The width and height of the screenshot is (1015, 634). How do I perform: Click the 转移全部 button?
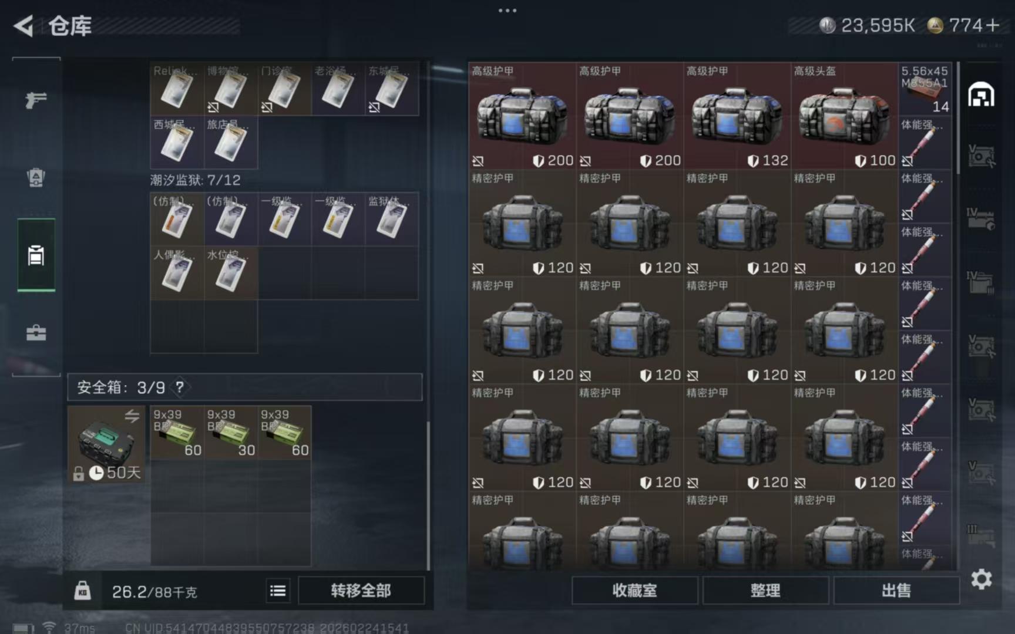click(x=361, y=591)
